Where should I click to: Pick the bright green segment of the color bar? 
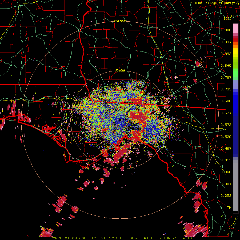coord(235,73)
